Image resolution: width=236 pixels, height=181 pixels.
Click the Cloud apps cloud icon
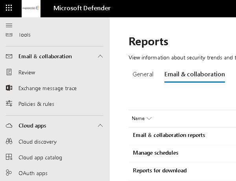9,126
